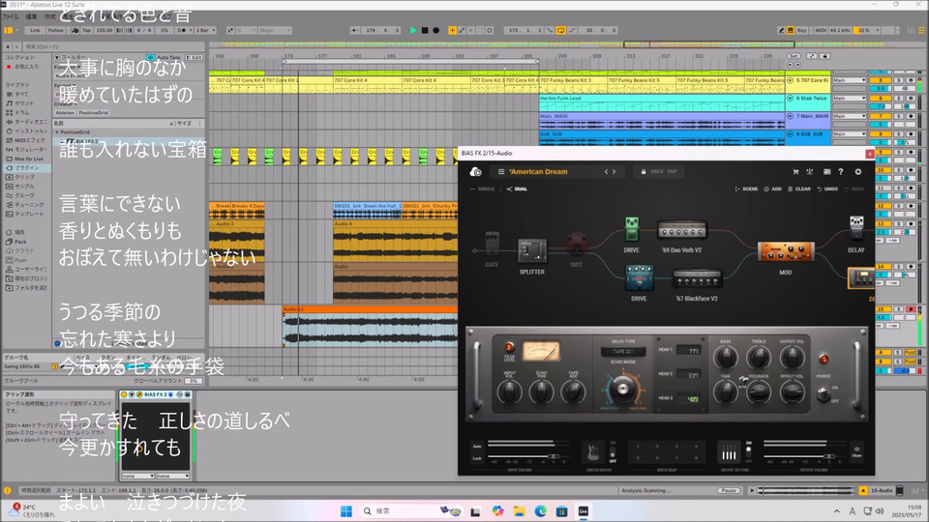Click the arrangement record button
The image size is (929, 522).
(x=436, y=30)
